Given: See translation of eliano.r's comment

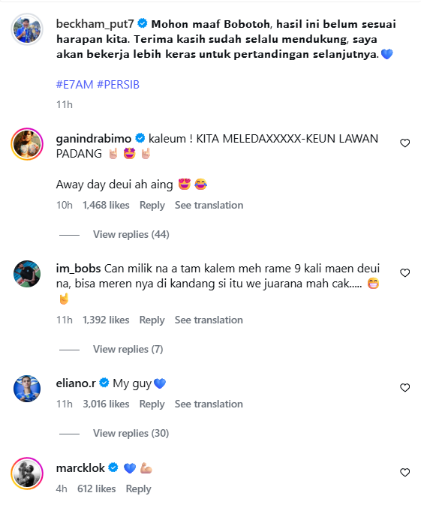Looking at the screenshot, I should click(x=209, y=404).
